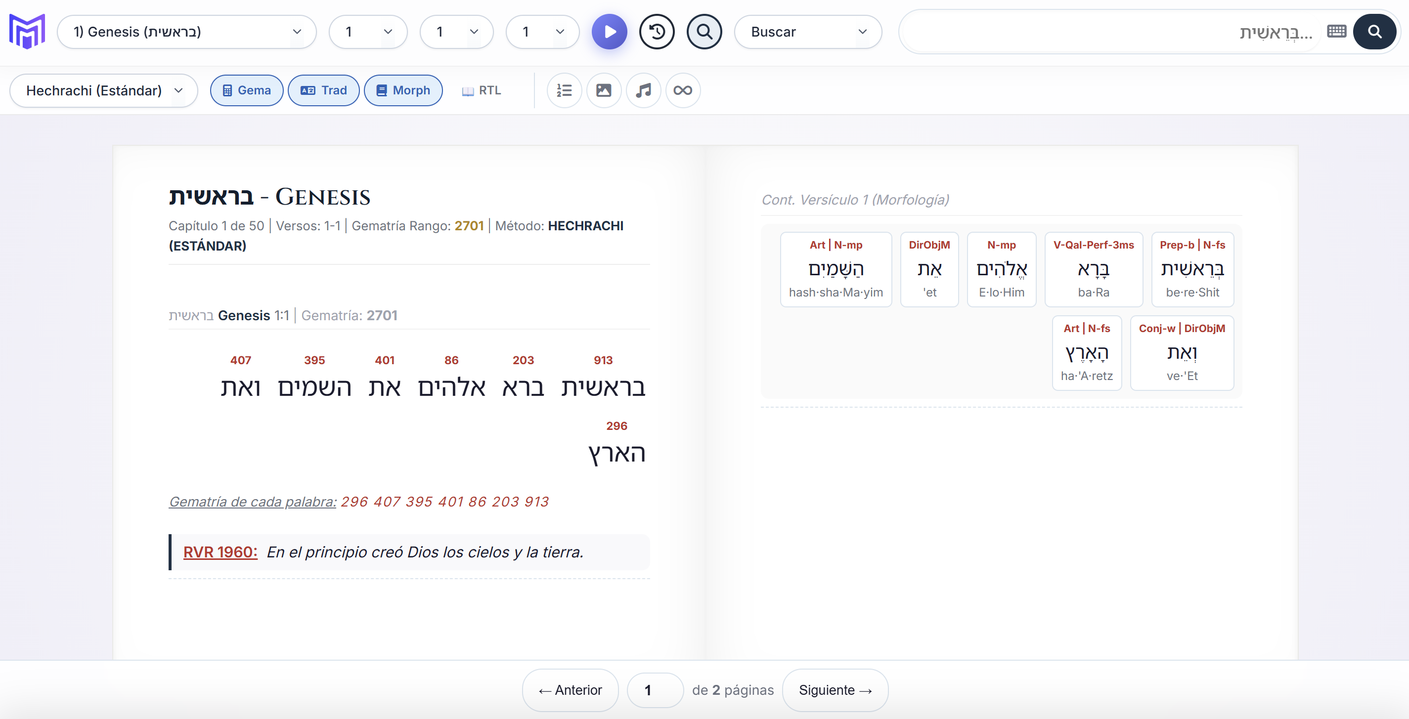Open the virtual keyboard icon
1409x719 pixels.
(x=1336, y=32)
